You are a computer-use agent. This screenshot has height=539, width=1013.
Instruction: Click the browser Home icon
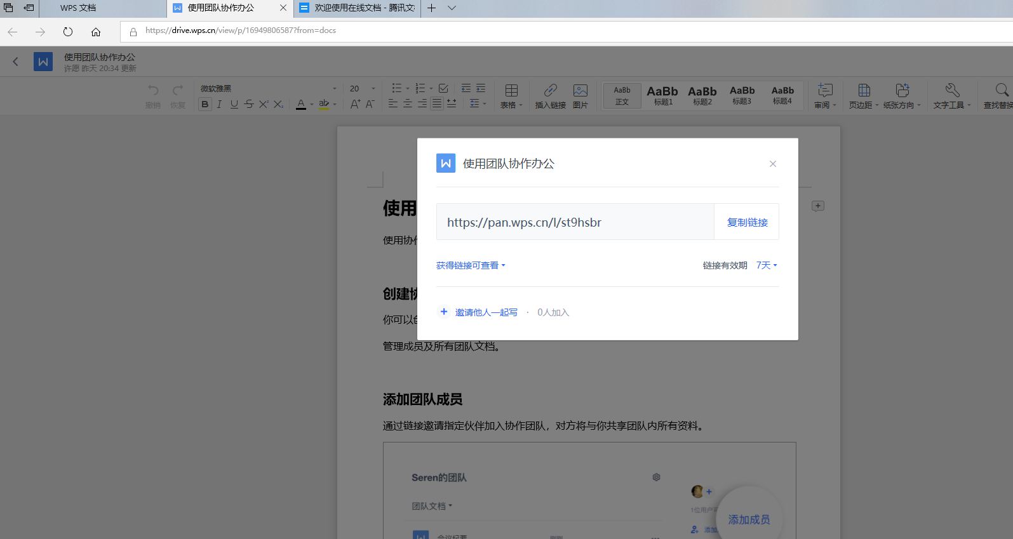click(96, 32)
